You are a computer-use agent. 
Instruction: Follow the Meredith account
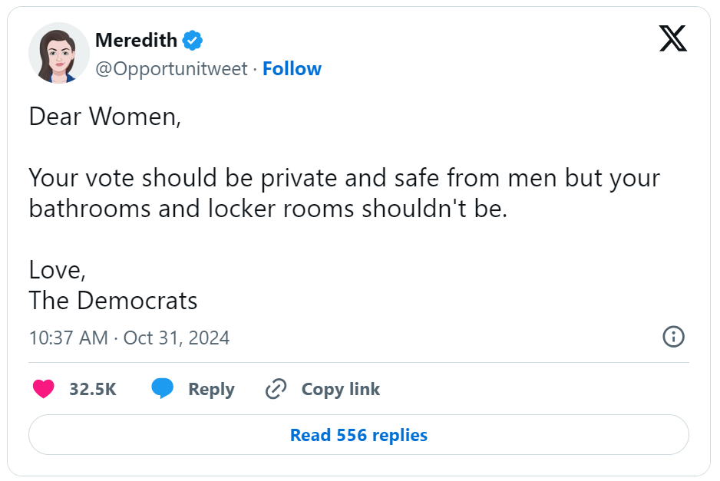tap(292, 69)
